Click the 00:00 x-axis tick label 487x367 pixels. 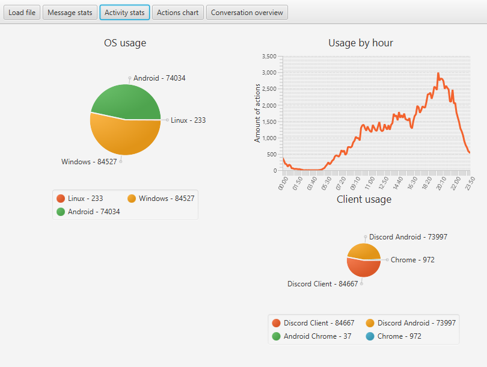[x=283, y=183]
